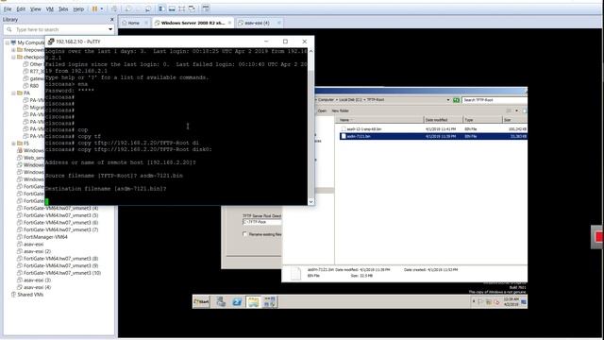
Task: Sort by the Date modified column header
Action: pos(443,120)
